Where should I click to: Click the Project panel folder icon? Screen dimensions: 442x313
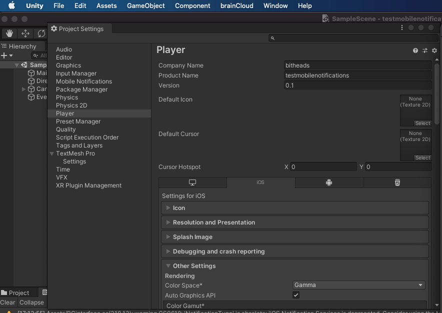point(4,292)
